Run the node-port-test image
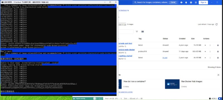The image size is (223, 100). pos(205,45)
